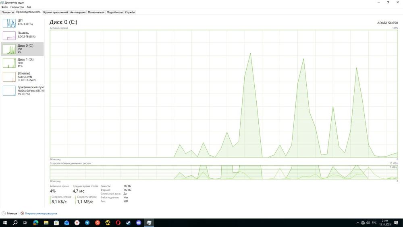Click the 4,7 мс response time value
Image resolution: width=403 pixels, height=227 pixels.
(x=79, y=191)
